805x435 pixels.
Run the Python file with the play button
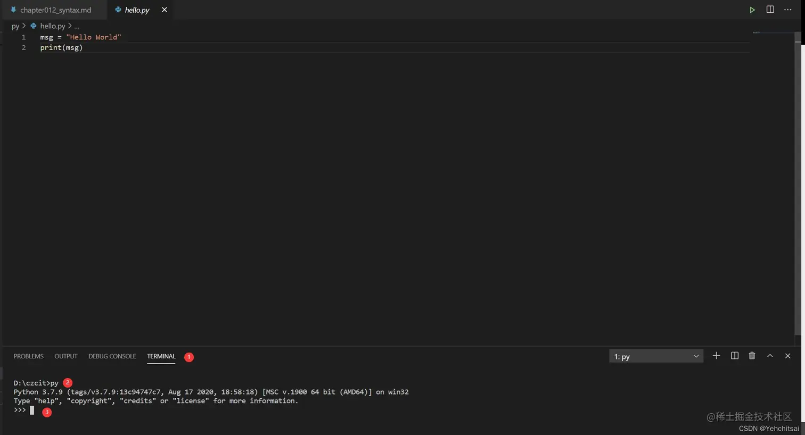(x=752, y=10)
